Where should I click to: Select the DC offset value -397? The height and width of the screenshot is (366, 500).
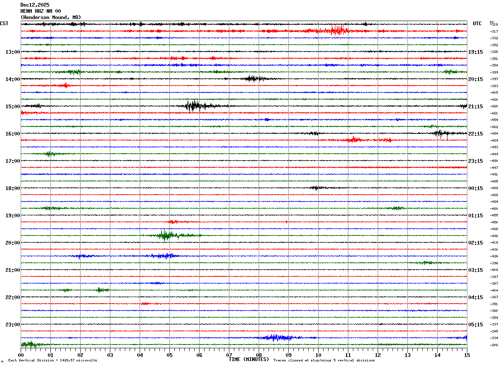tap(494, 79)
